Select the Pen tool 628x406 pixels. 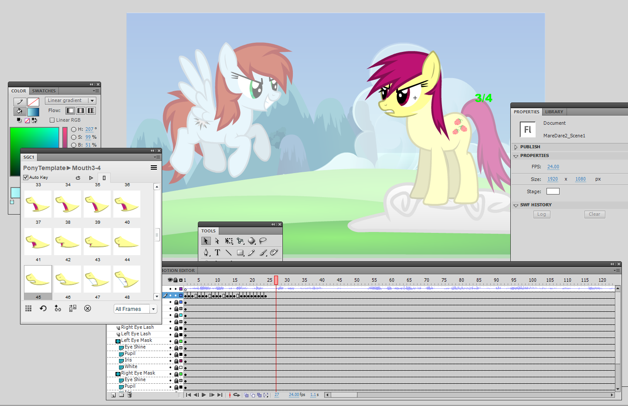(x=206, y=252)
